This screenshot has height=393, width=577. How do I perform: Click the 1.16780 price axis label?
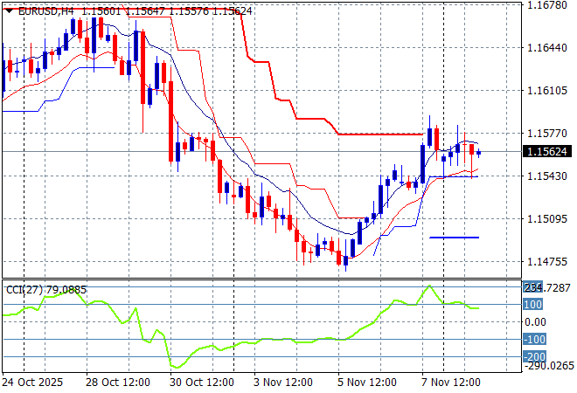(546, 5)
